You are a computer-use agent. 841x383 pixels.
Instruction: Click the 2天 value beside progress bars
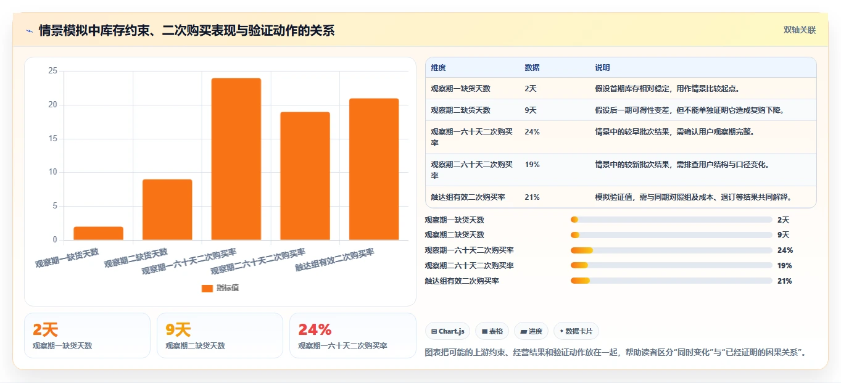[x=784, y=220]
